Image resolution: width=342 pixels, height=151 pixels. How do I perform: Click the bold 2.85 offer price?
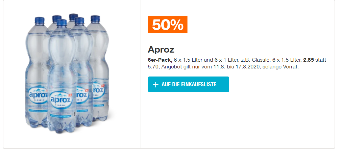click(309, 60)
